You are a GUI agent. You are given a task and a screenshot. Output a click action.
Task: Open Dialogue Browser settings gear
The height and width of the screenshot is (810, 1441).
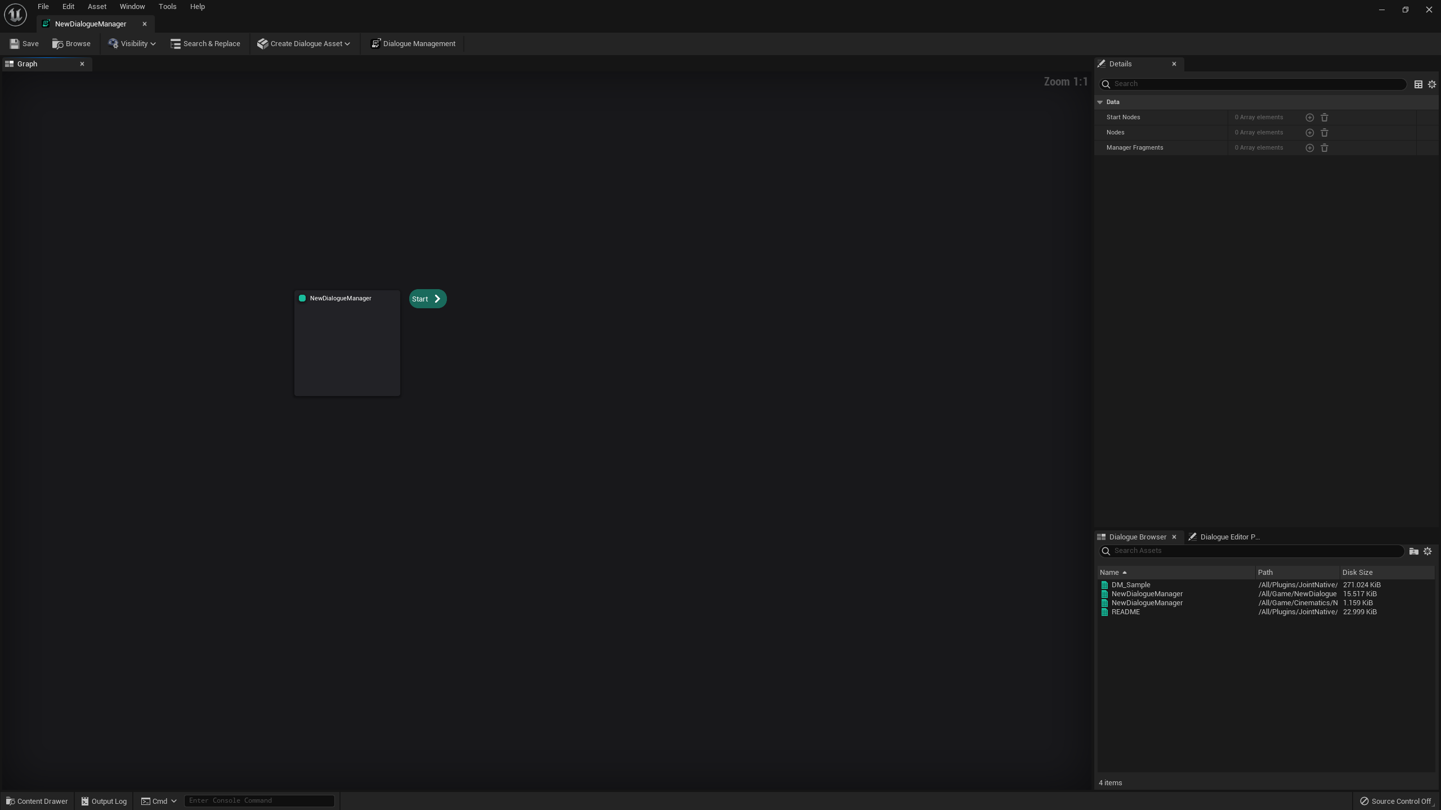pyautogui.click(x=1427, y=551)
